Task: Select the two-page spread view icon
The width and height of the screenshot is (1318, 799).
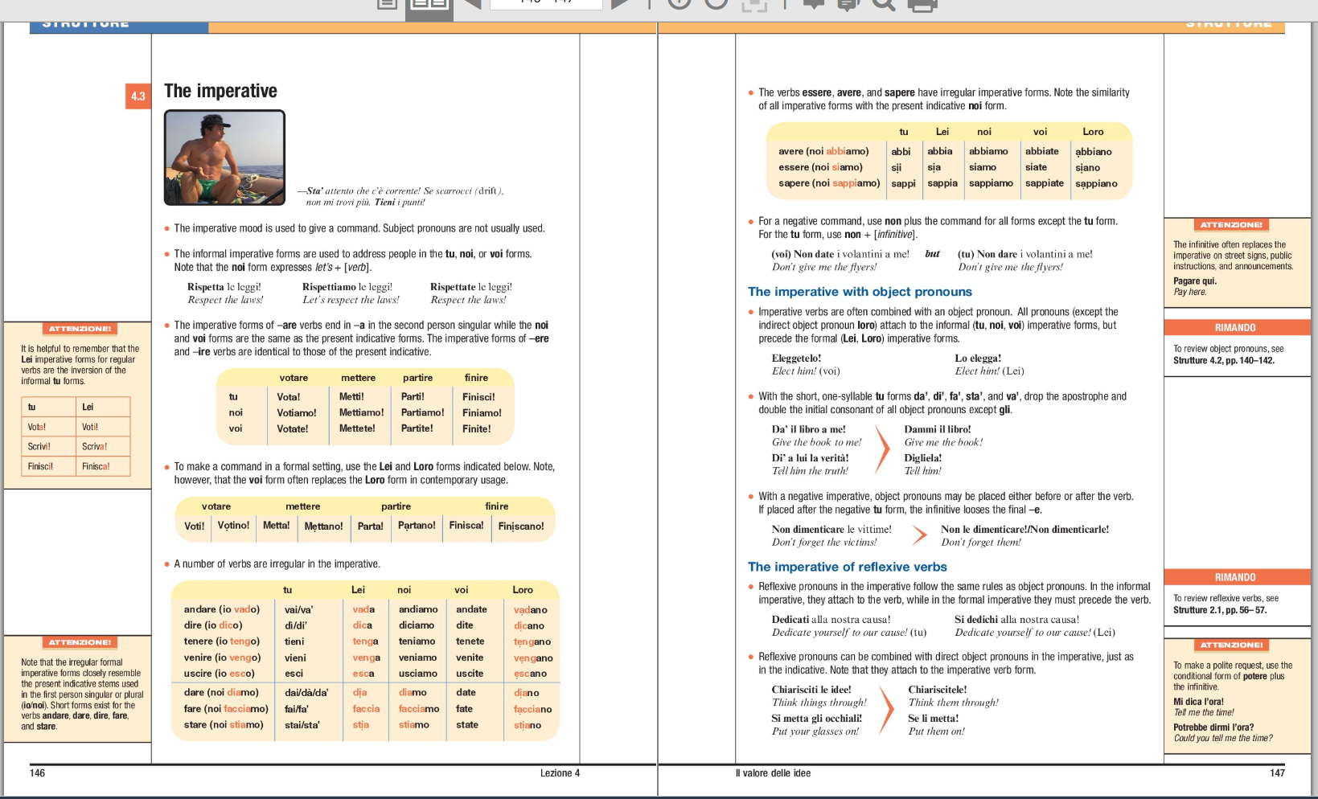Action: 429,5
